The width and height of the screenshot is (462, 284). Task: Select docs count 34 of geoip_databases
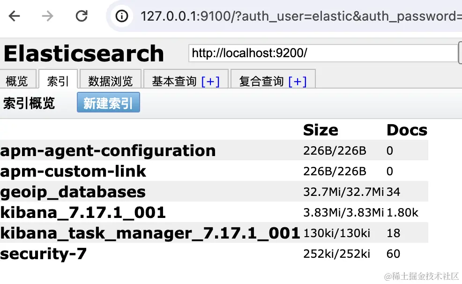(393, 192)
